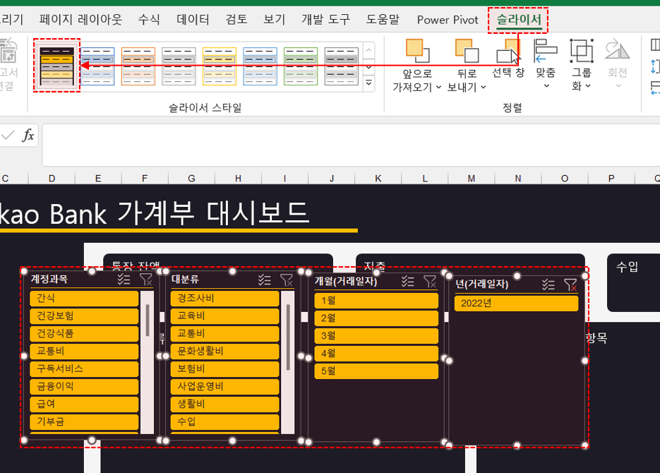The image size is (660, 473).
Task: Select 문화생활비 slicer item
Action: pos(224,352)
